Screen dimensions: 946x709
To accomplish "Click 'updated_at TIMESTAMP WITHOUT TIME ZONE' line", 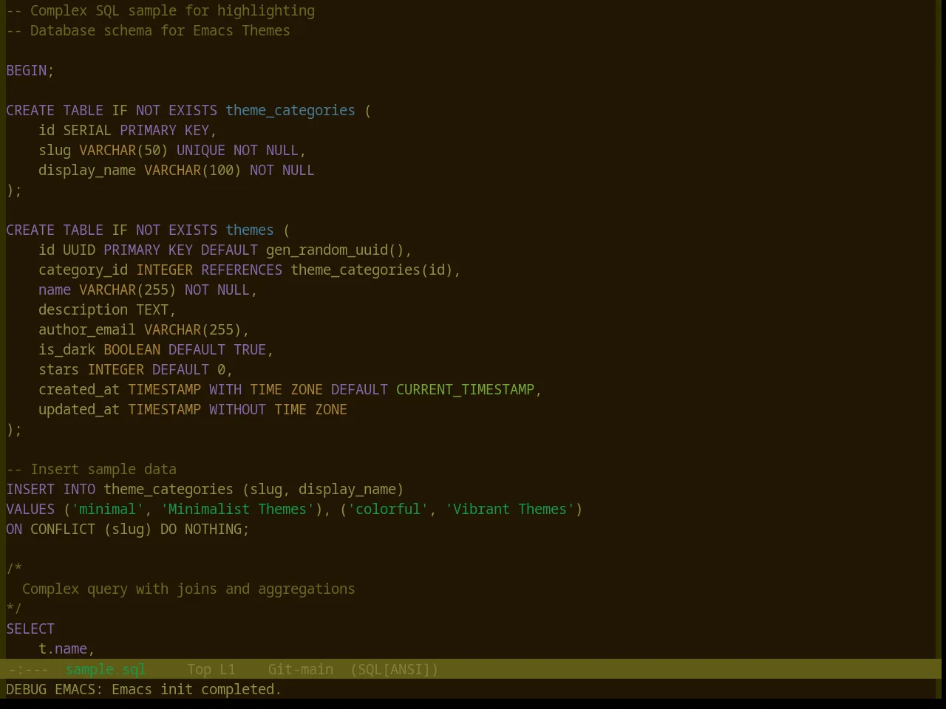I will [x=193, y=409].
